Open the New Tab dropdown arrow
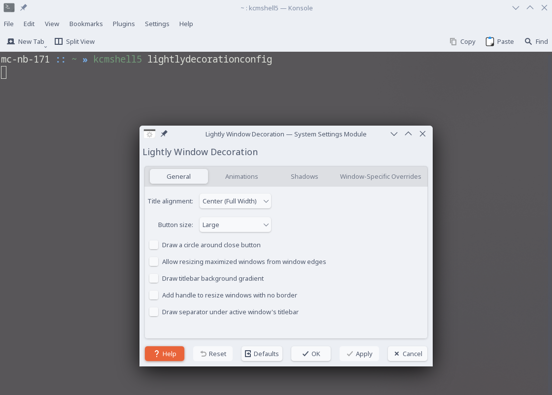The image size is (552, 395). click(45, 47)
